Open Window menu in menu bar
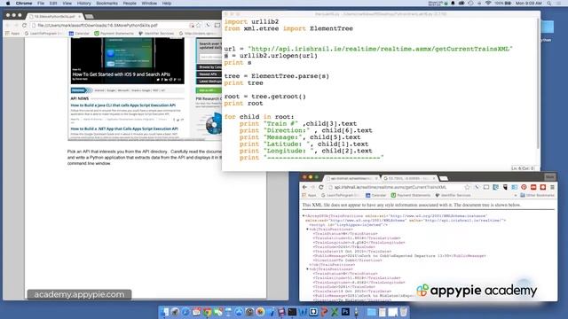The width and height of the screenshot is (568, 319). pos(149,4)
